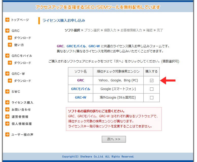Viewport: 197px width, 162px height.
Task: Click the 完了 step in breadcrumb
Action: click(160, 30)
